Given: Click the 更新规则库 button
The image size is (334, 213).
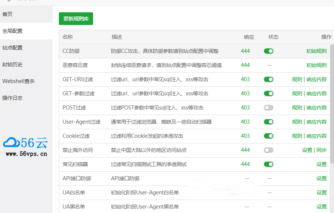Looking at the screenshot, I should [x=76, y=19].
